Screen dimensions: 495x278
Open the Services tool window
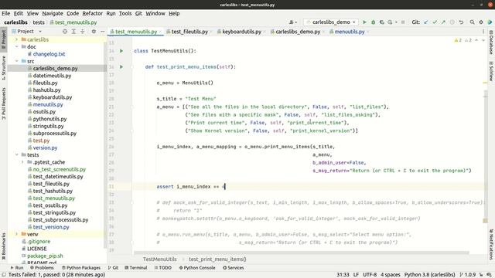234,268
